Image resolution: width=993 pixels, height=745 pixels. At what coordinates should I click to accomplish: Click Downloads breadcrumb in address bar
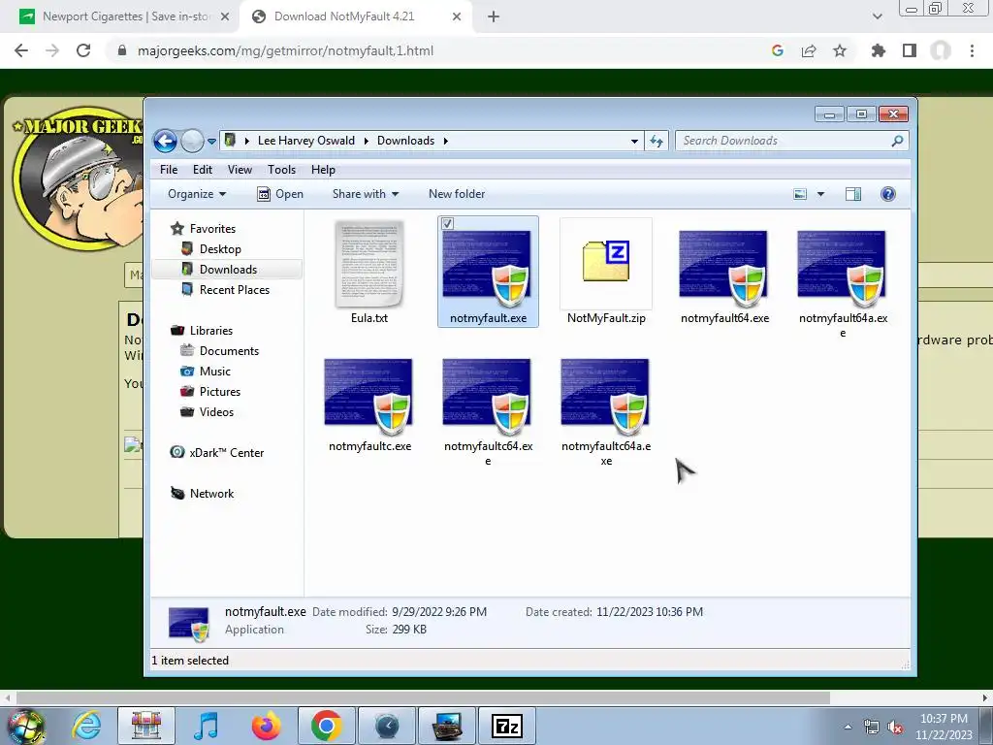click(x=405, y=141)
